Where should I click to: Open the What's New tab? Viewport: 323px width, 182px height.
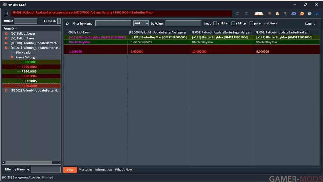(x=123, y=170)
